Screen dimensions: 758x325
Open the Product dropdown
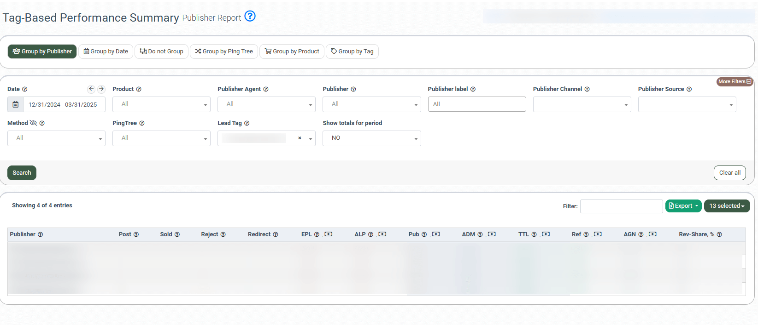[x=161, y=104]
